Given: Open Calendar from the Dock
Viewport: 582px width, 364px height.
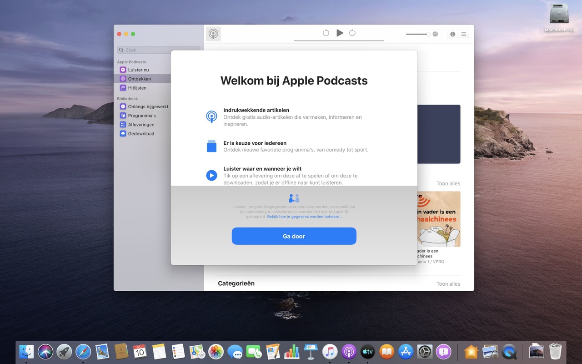Looking at the screenshot, I should [140, 351].
